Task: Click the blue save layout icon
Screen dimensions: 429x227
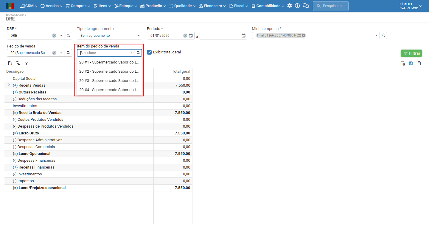Action: coord(411,63)
